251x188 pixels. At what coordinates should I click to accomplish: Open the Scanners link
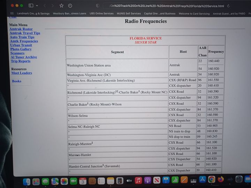click(x=17, y=53)
